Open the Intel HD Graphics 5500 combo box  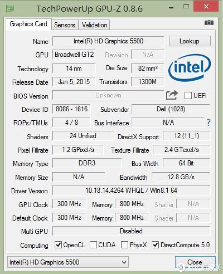pos(68,262)
